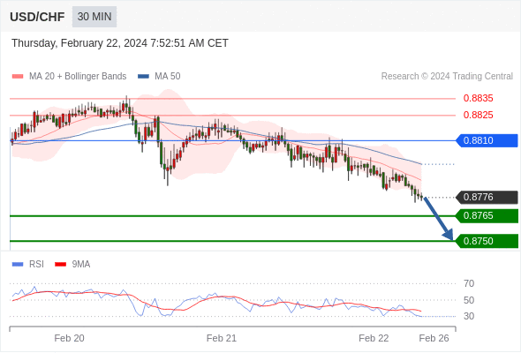Click the RSI legend swatch

pos(18,265)
